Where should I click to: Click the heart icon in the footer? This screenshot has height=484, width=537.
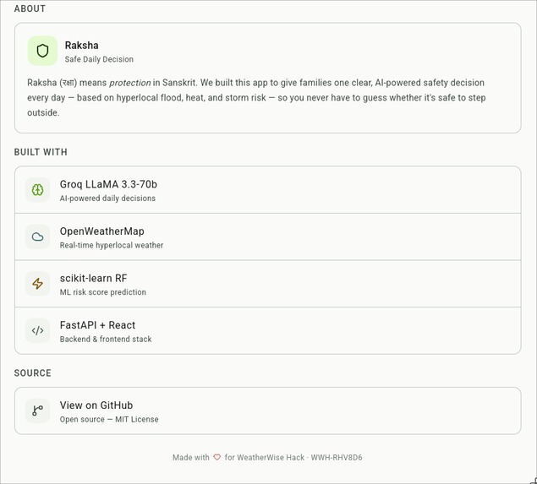(x=217, y=457)
